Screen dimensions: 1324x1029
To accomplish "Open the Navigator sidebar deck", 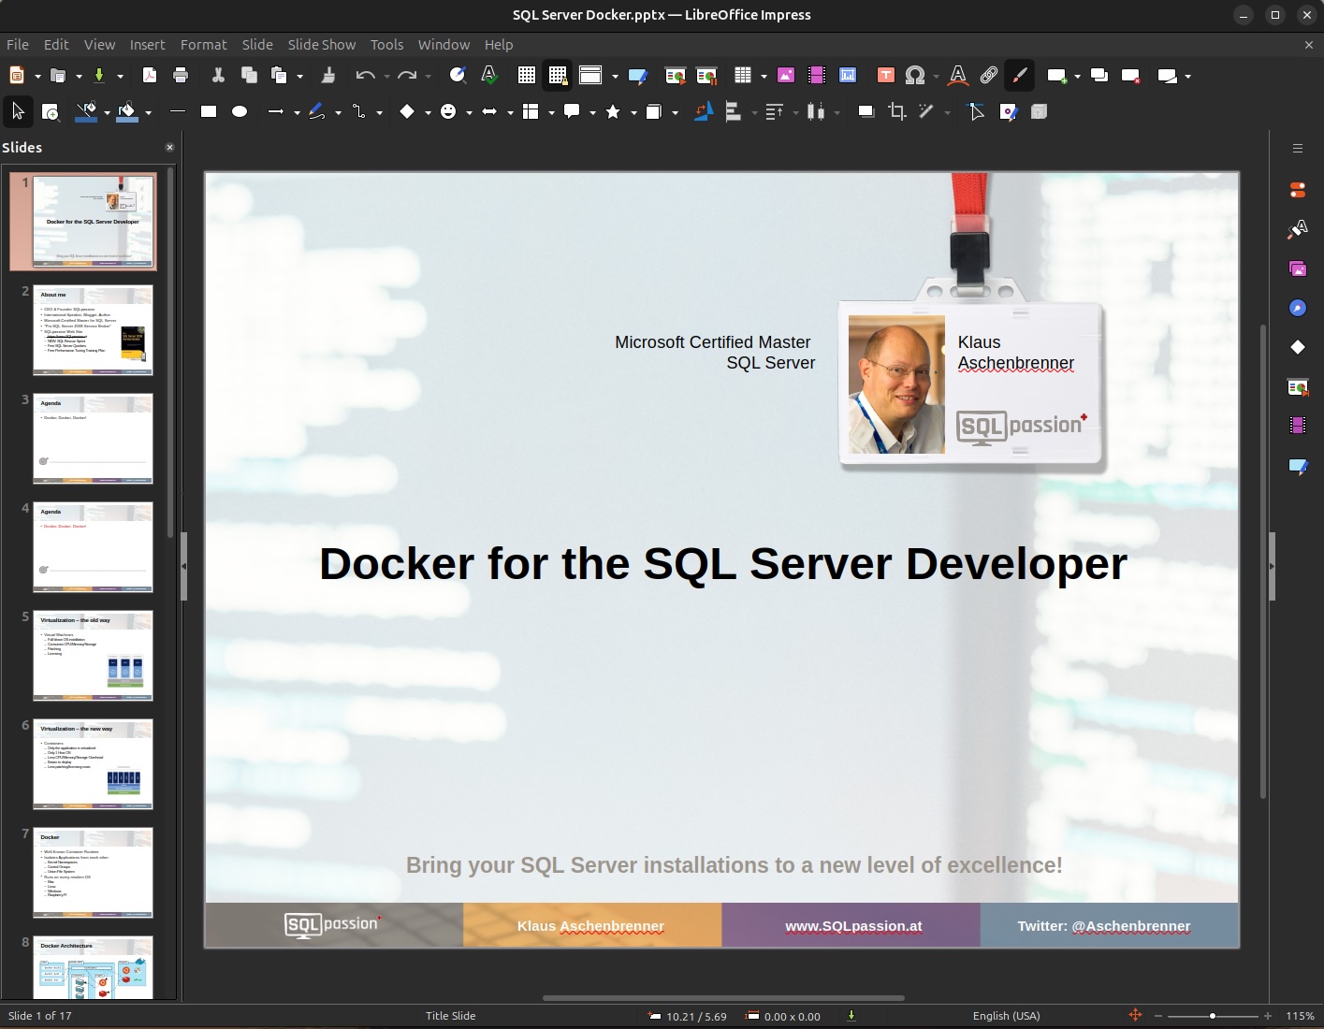I will point(1298,308).
